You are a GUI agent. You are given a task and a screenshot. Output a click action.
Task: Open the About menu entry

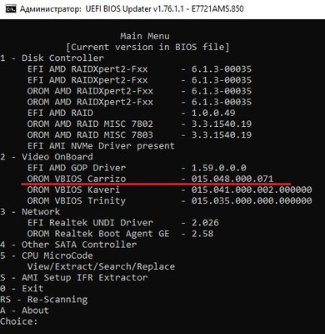click(x=24, y=311)
